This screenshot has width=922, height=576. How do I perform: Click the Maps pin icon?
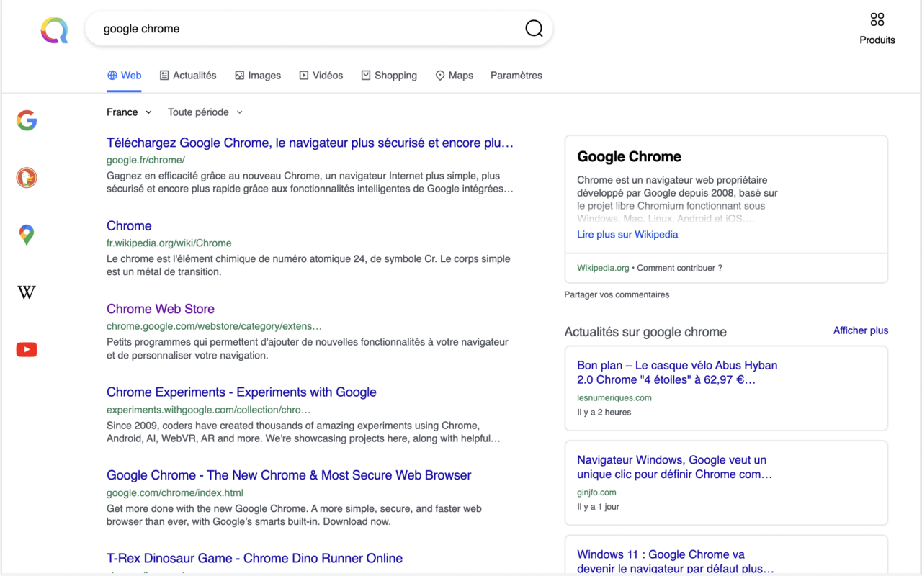point(440,76)
